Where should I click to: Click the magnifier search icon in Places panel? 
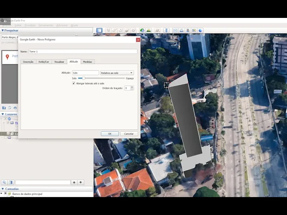[x=4, y=182]
